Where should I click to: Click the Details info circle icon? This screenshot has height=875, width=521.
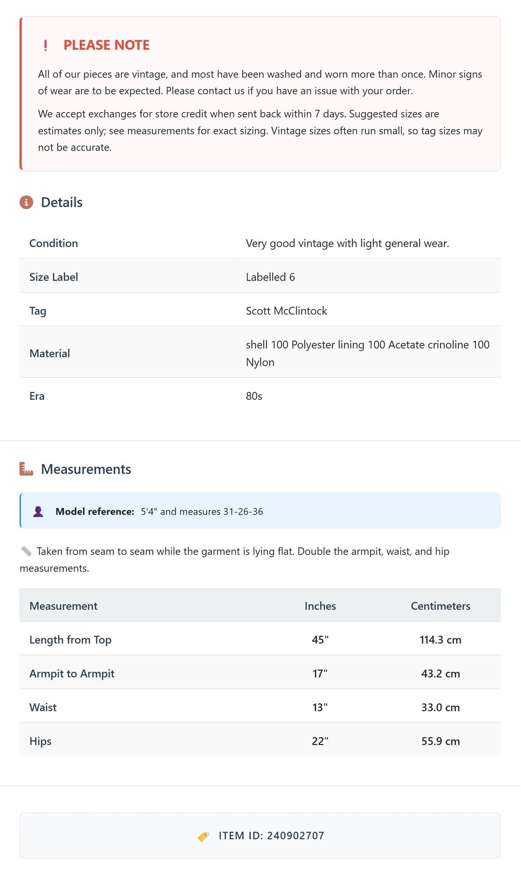pos(26,202)
